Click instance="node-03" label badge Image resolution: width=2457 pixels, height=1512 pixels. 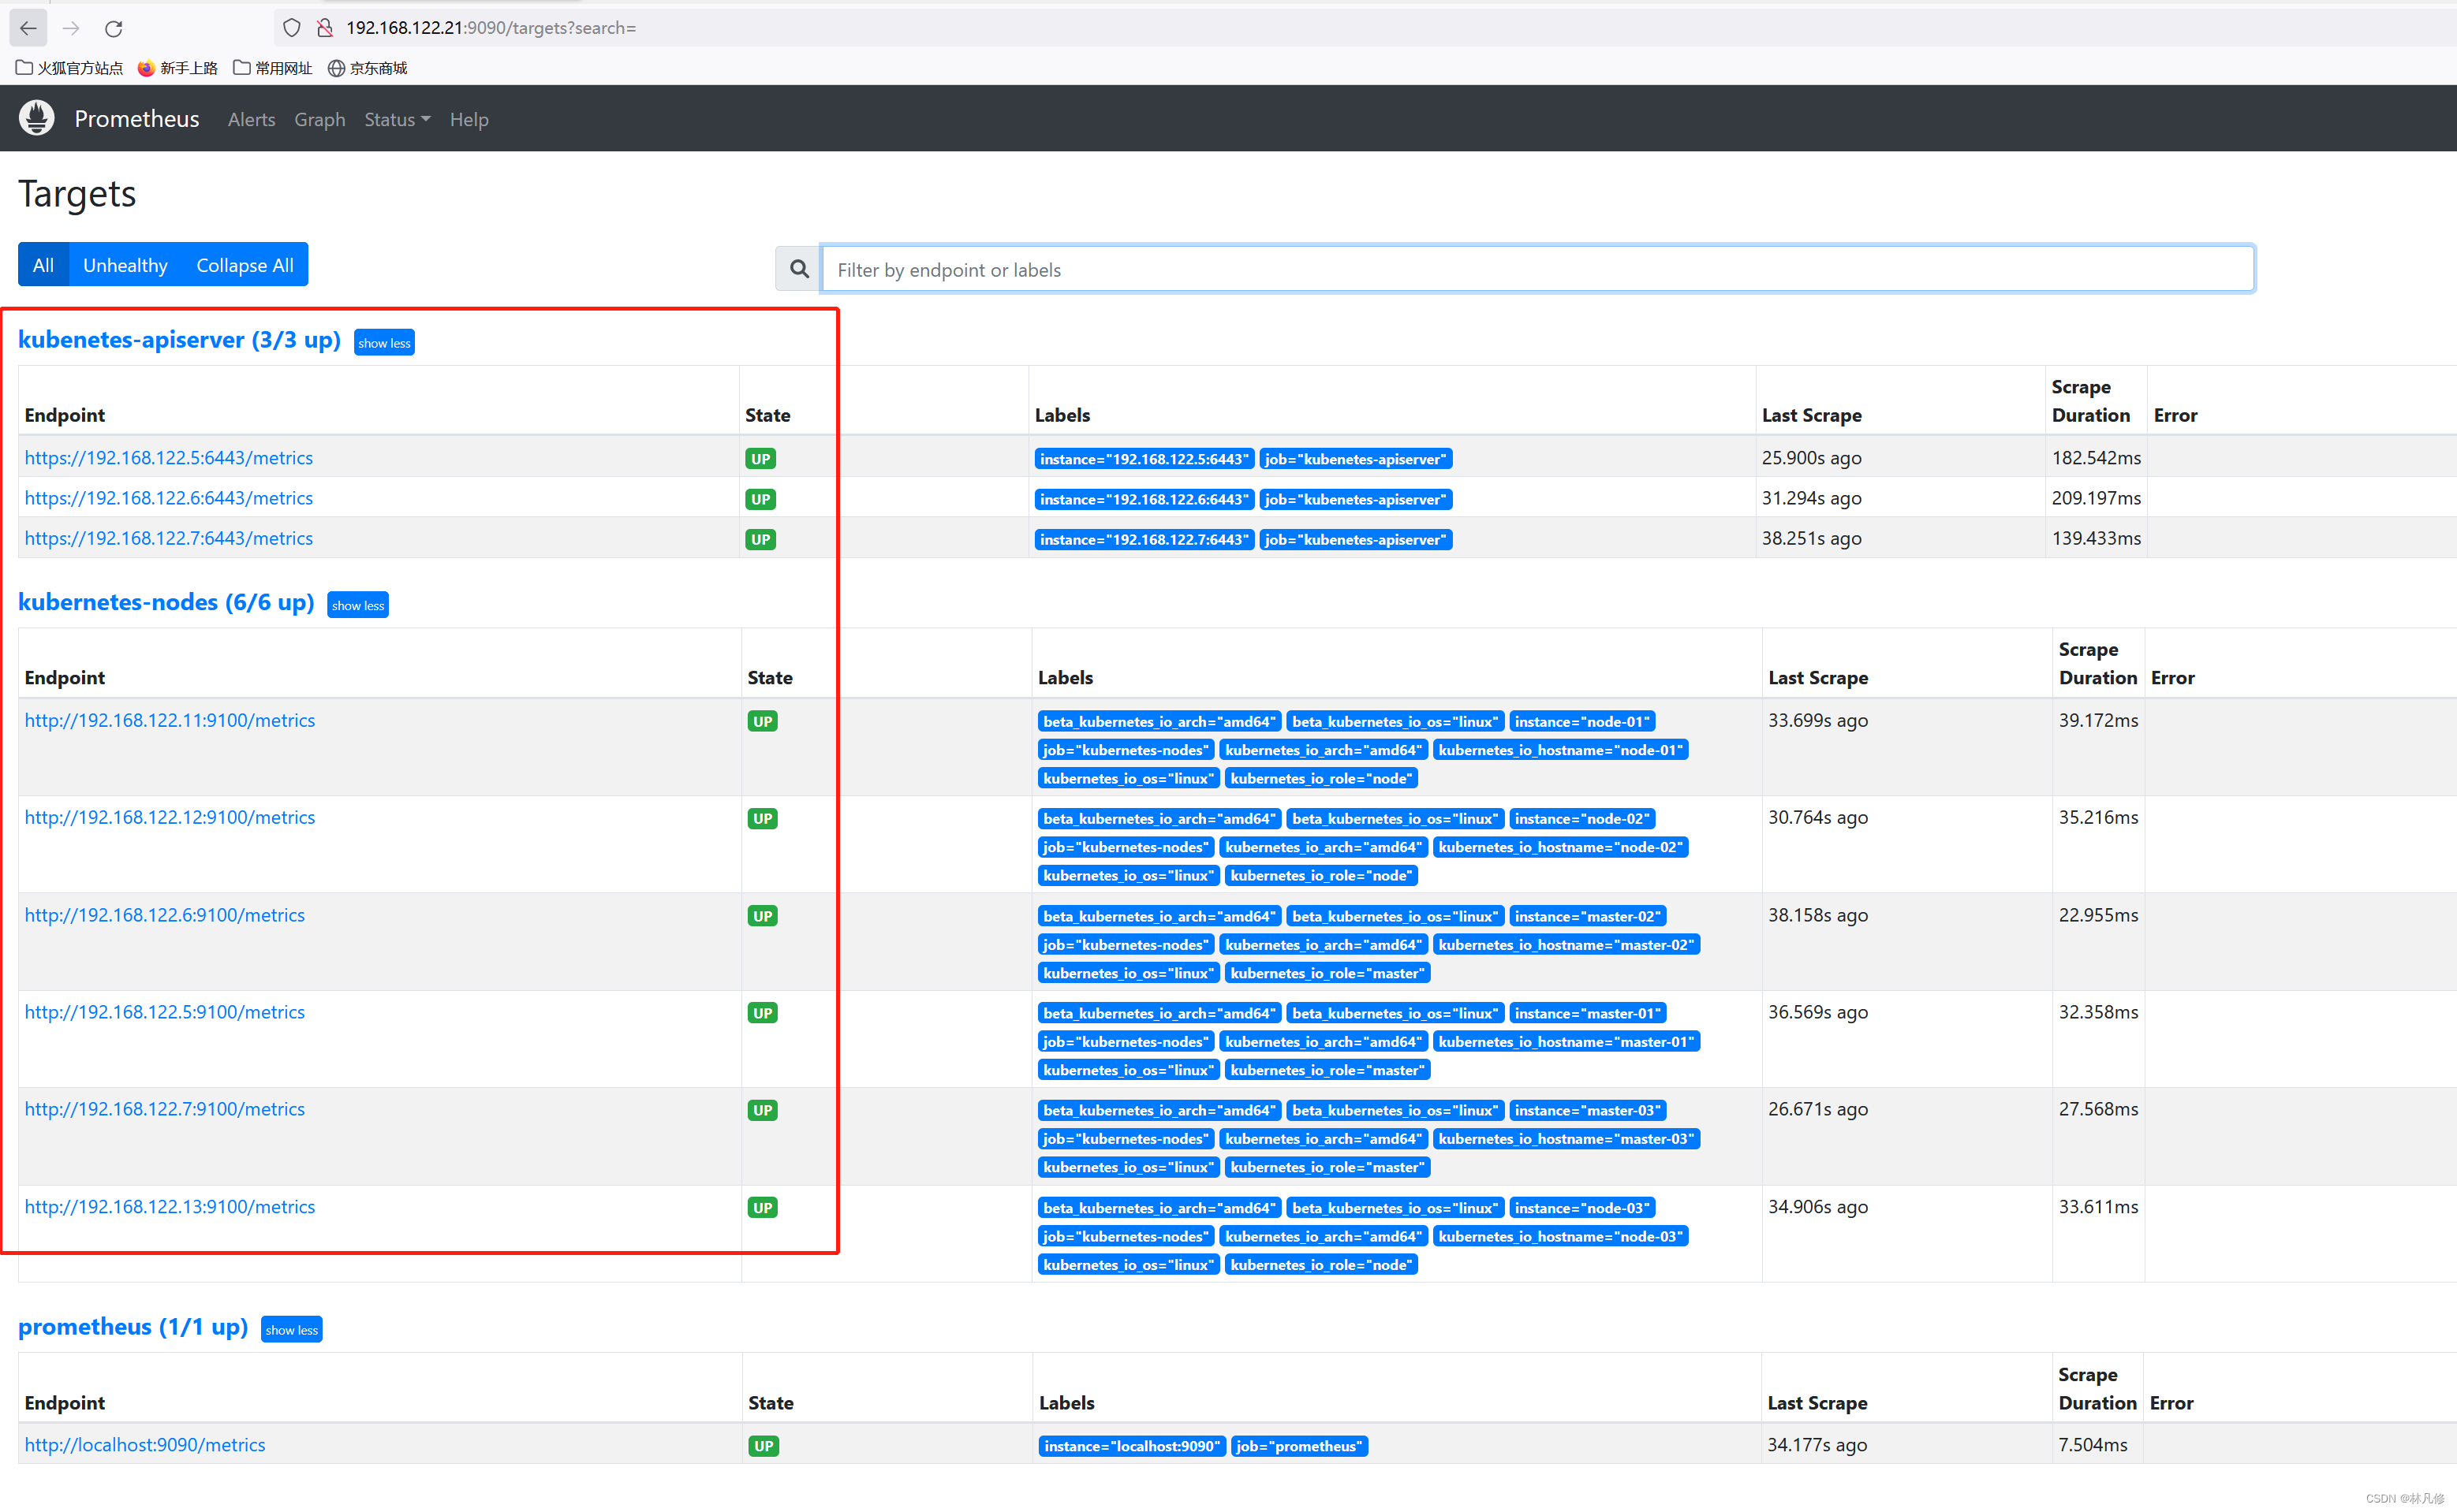pyautogui.click(x=1581, y=1208)
